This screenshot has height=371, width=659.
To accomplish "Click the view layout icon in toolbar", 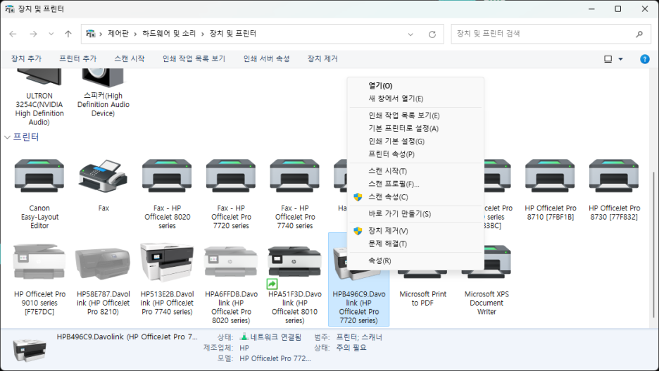I will pyautogui.click(x=608, y=59).
